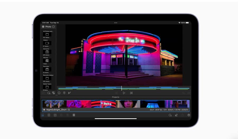This screenshot has height=139, width=238.
Task: Open the Recently Added folder
Action: click(47, 78)
